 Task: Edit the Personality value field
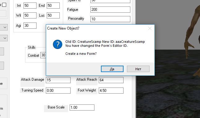(x=110, y=19)
